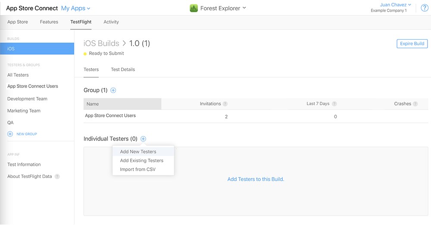The height and width of the screenshot is (225, 431).
Task: Click Last 7 Days value 0
Action: click(x=335, y=117)
